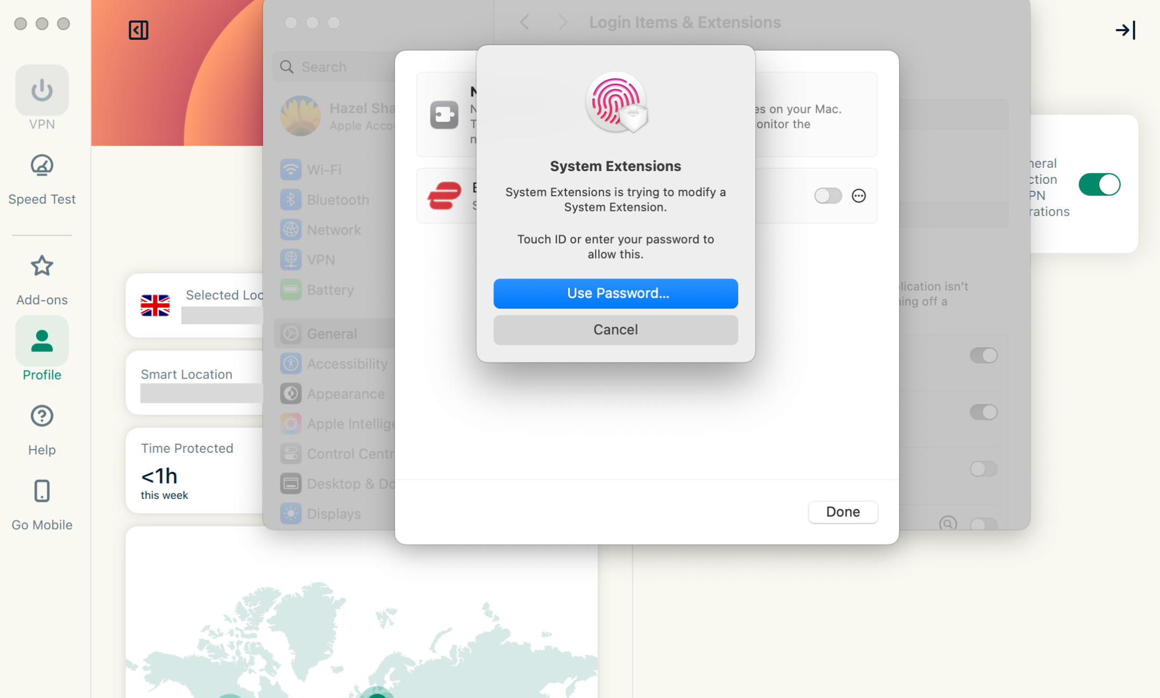Open the Go Mobile phone icon
The width and height of the screenshot is (1160, 698).
click(42, 491)
